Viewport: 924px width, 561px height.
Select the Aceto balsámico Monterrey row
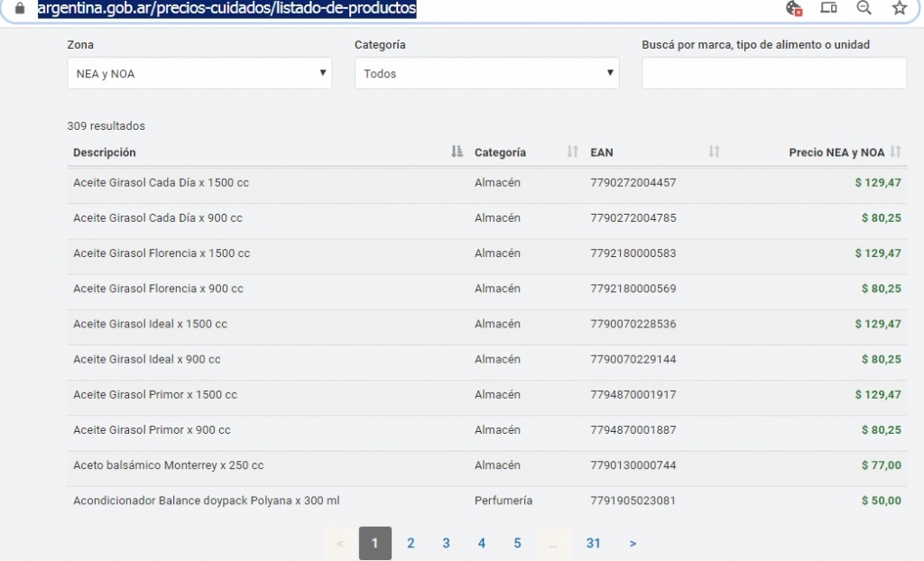168,465
